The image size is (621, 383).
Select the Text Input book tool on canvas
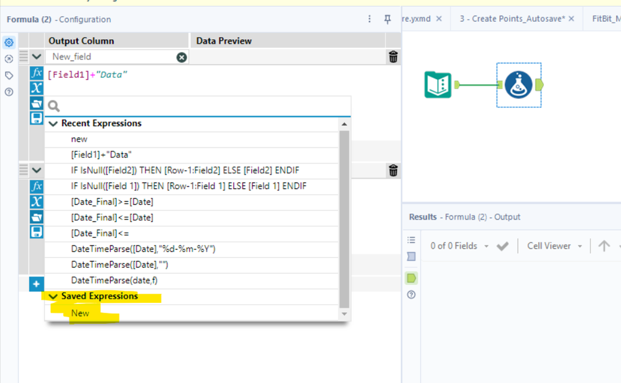[438, 85]
